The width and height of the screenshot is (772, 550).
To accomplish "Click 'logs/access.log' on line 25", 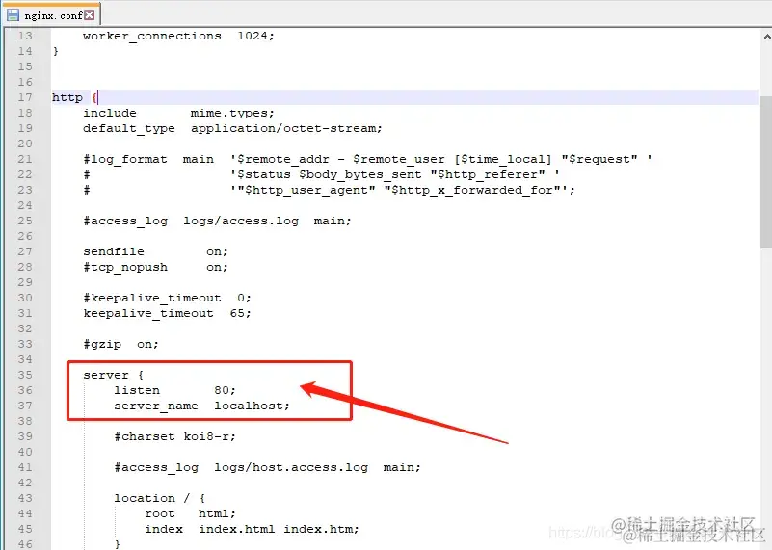I will (241, 221).
